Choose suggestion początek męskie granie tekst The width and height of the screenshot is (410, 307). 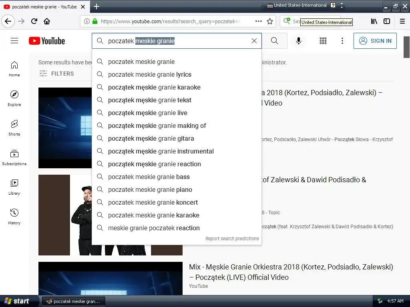pyautogui.click(x=177, y=100)
